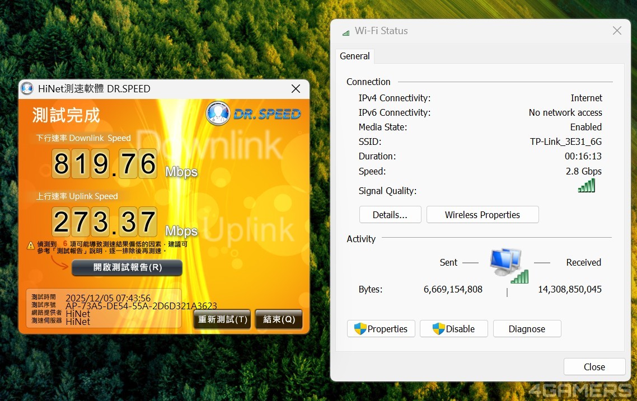The height and width of the screenshot is (401, 637).
Task: Click the shield icon on Disable button
Action: click(x=439, y=329)
